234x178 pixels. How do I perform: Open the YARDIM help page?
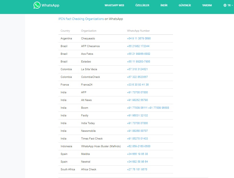click(207, 5)
